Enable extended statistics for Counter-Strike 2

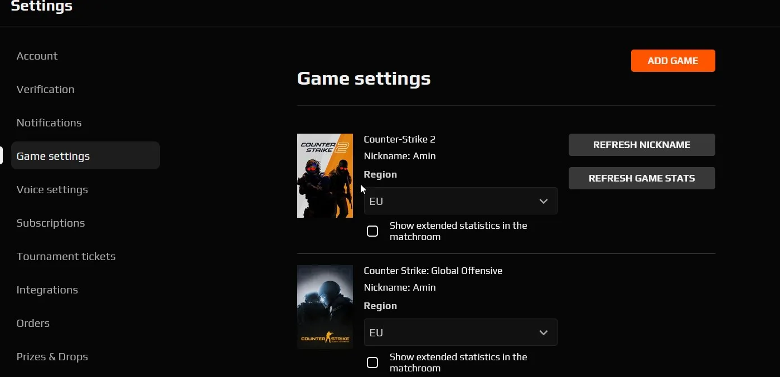(x=372, y=231)
